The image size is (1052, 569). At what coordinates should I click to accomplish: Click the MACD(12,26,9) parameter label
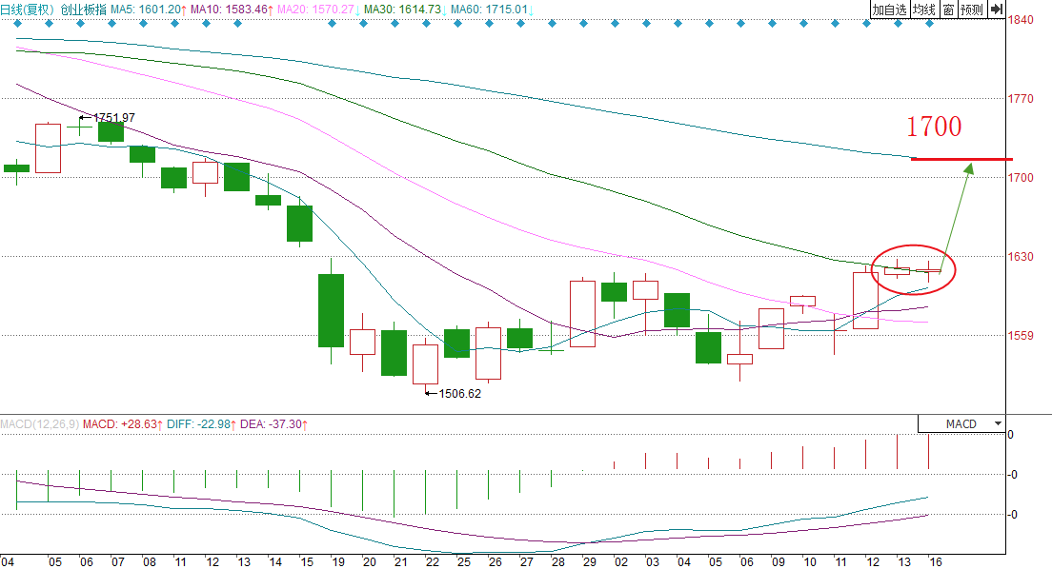pos(40,424)
